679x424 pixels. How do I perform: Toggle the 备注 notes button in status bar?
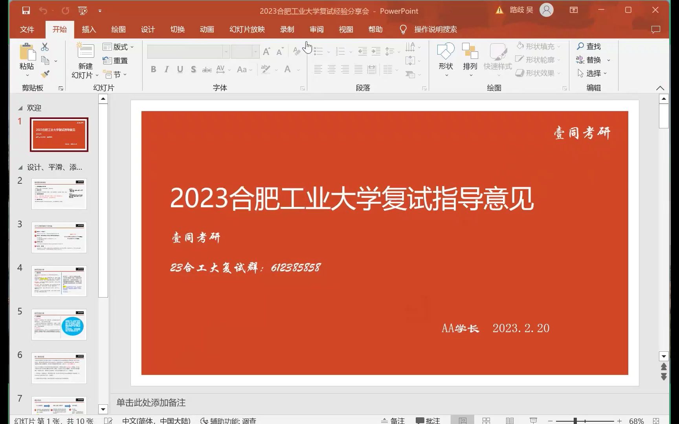[x=393, y=420]
